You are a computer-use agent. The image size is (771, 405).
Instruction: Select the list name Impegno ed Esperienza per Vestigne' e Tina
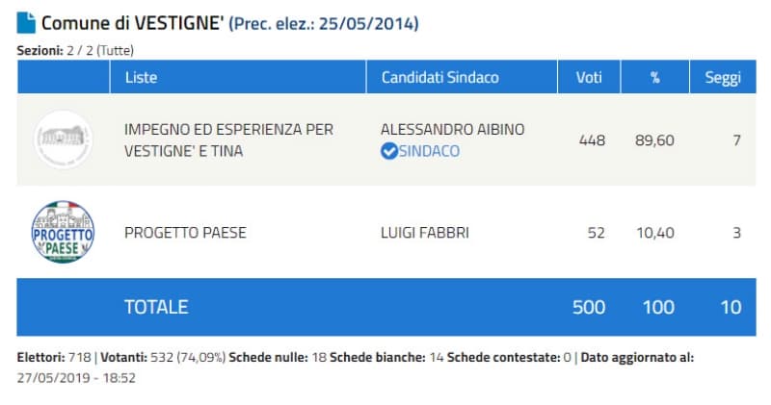tap(228, 139)
